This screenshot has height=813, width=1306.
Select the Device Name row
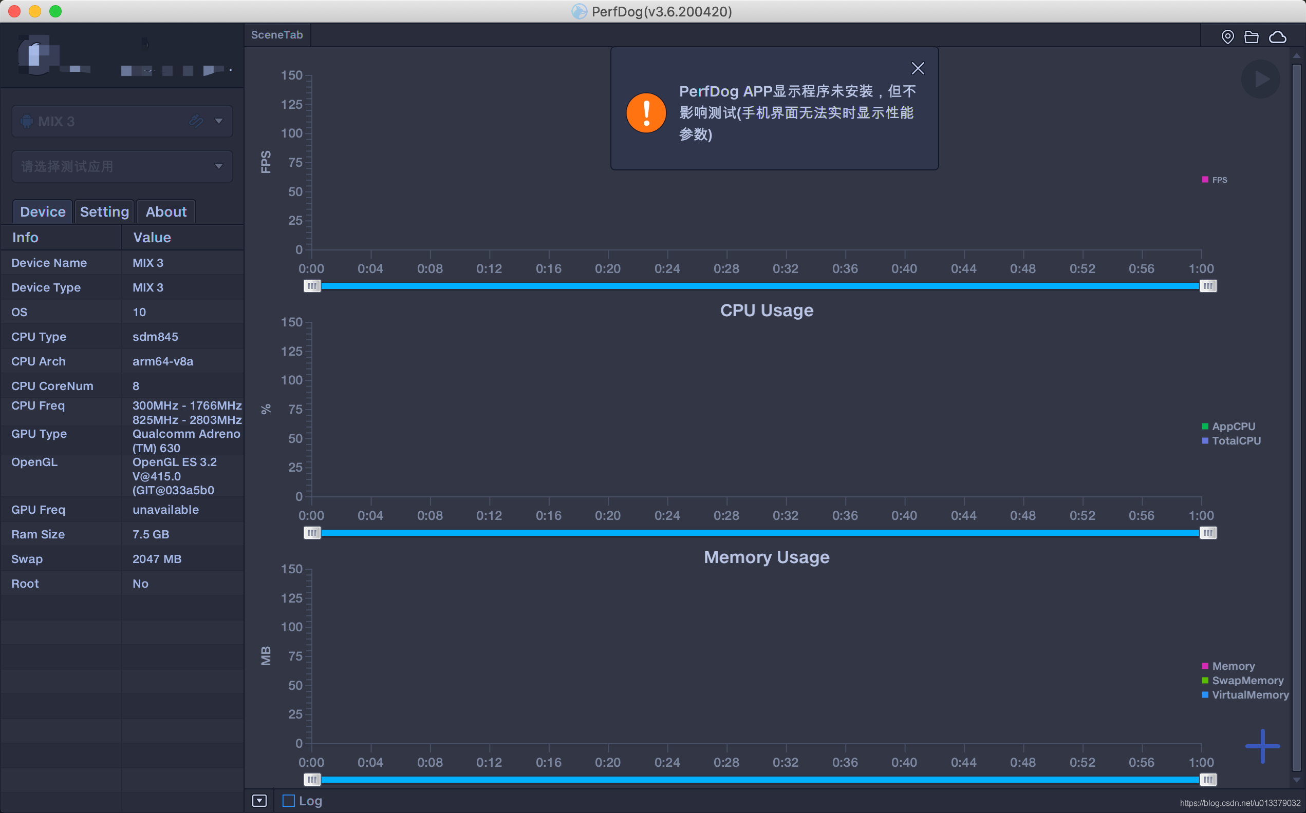tap(122, 263)
